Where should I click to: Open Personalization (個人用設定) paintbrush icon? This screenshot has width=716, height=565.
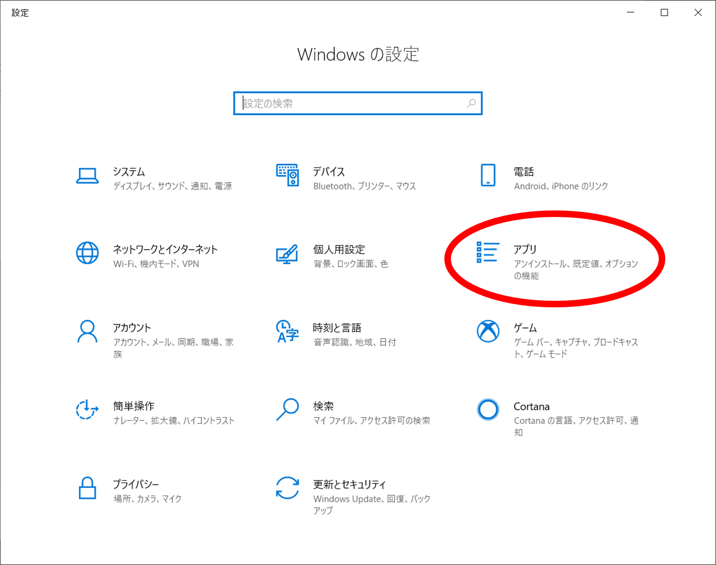click(287, 254)
